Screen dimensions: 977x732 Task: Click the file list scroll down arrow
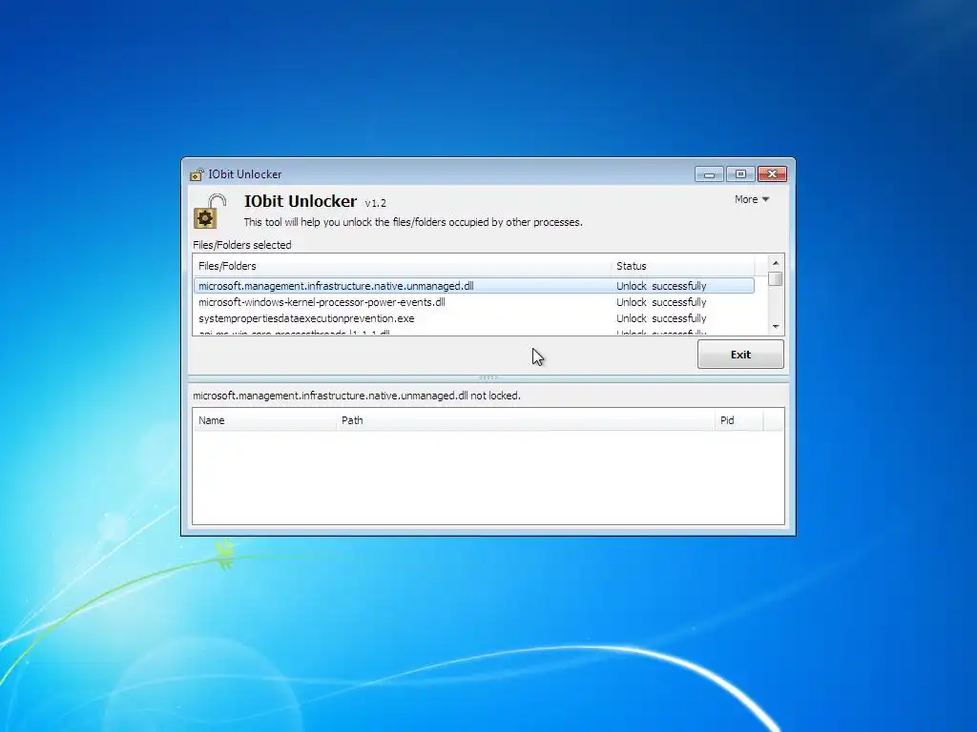pos(776,326)
